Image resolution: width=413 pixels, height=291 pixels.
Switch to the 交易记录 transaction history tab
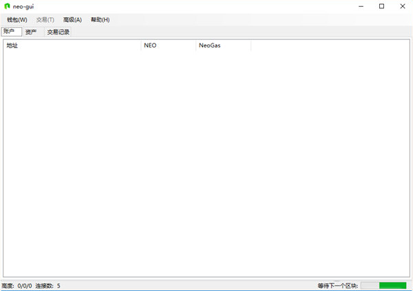58,32
